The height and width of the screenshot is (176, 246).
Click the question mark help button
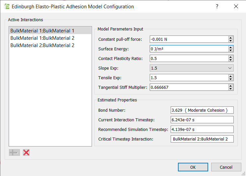(x=217, y=6)
